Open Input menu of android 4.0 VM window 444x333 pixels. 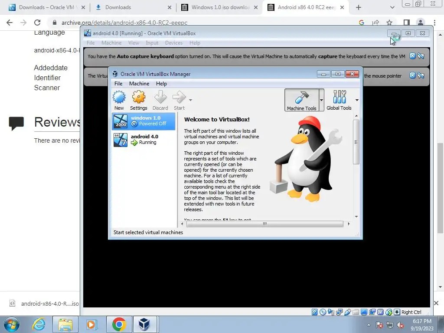(152, 43)
